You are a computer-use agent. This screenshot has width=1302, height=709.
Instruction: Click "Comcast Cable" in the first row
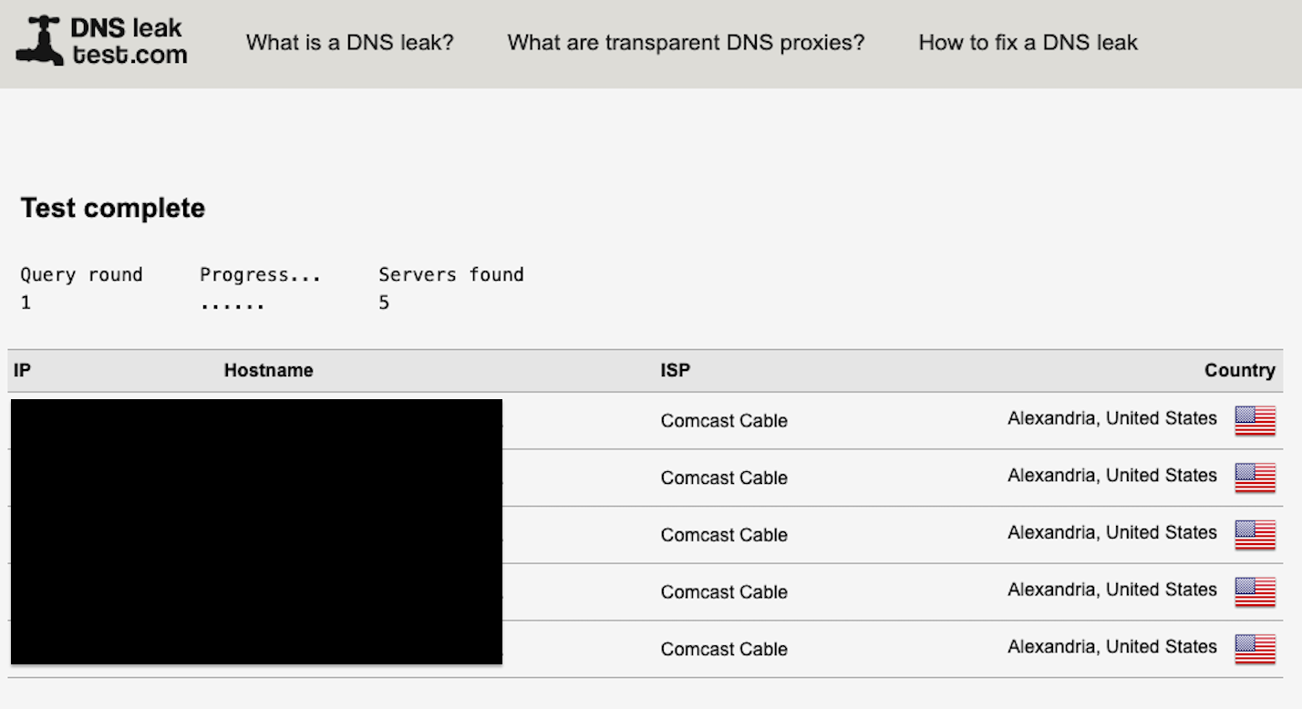coord(724,421)
